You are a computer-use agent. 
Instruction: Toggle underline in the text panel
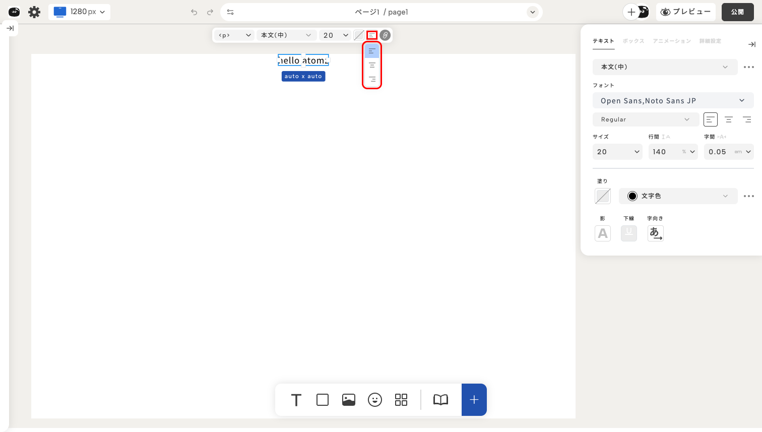point(628,233)
